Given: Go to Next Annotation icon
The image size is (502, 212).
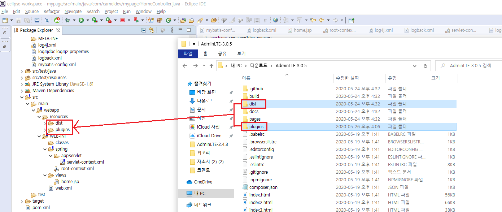Looking at the screenshot, I should [285, 20].
